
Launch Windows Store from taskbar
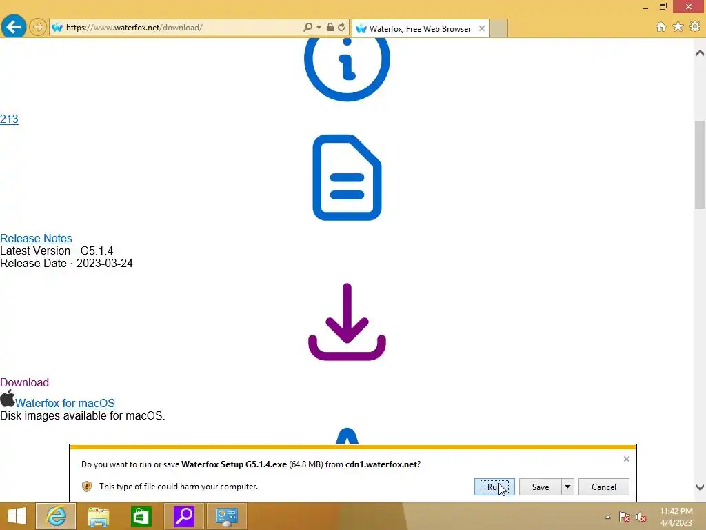(x=141, y=516)
